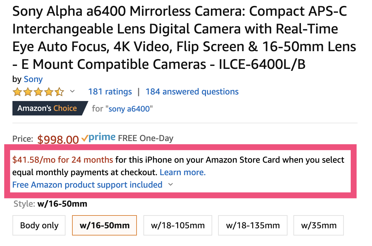
Task: Click the Prime checkmark logo
Action: pos(98,137)
